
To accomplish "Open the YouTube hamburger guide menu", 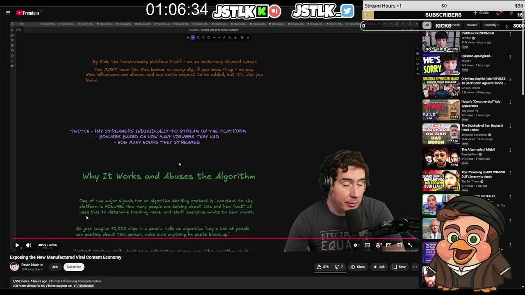I will pos(8,13).
